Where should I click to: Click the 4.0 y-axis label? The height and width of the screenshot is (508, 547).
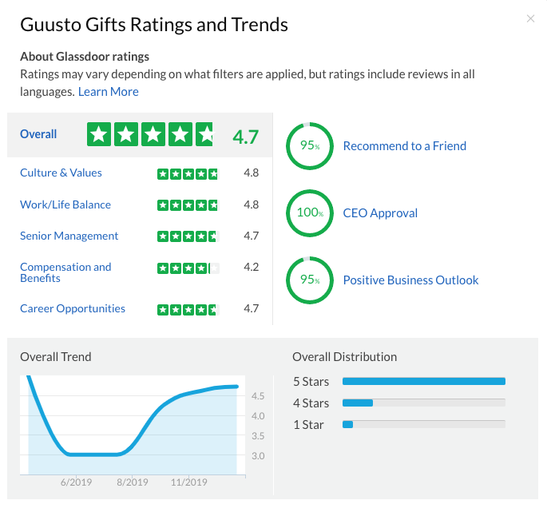(258, 416)
